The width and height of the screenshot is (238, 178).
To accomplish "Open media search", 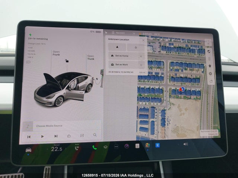I will click(95, 135).
